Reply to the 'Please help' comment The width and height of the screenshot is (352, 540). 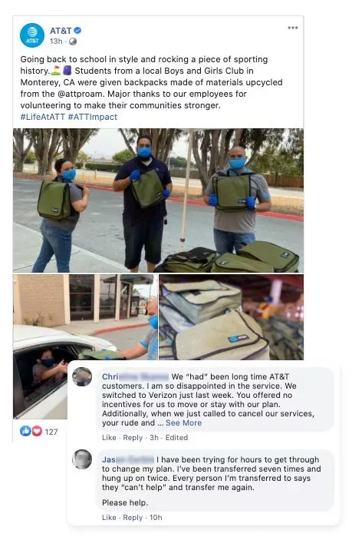(133, 518)
